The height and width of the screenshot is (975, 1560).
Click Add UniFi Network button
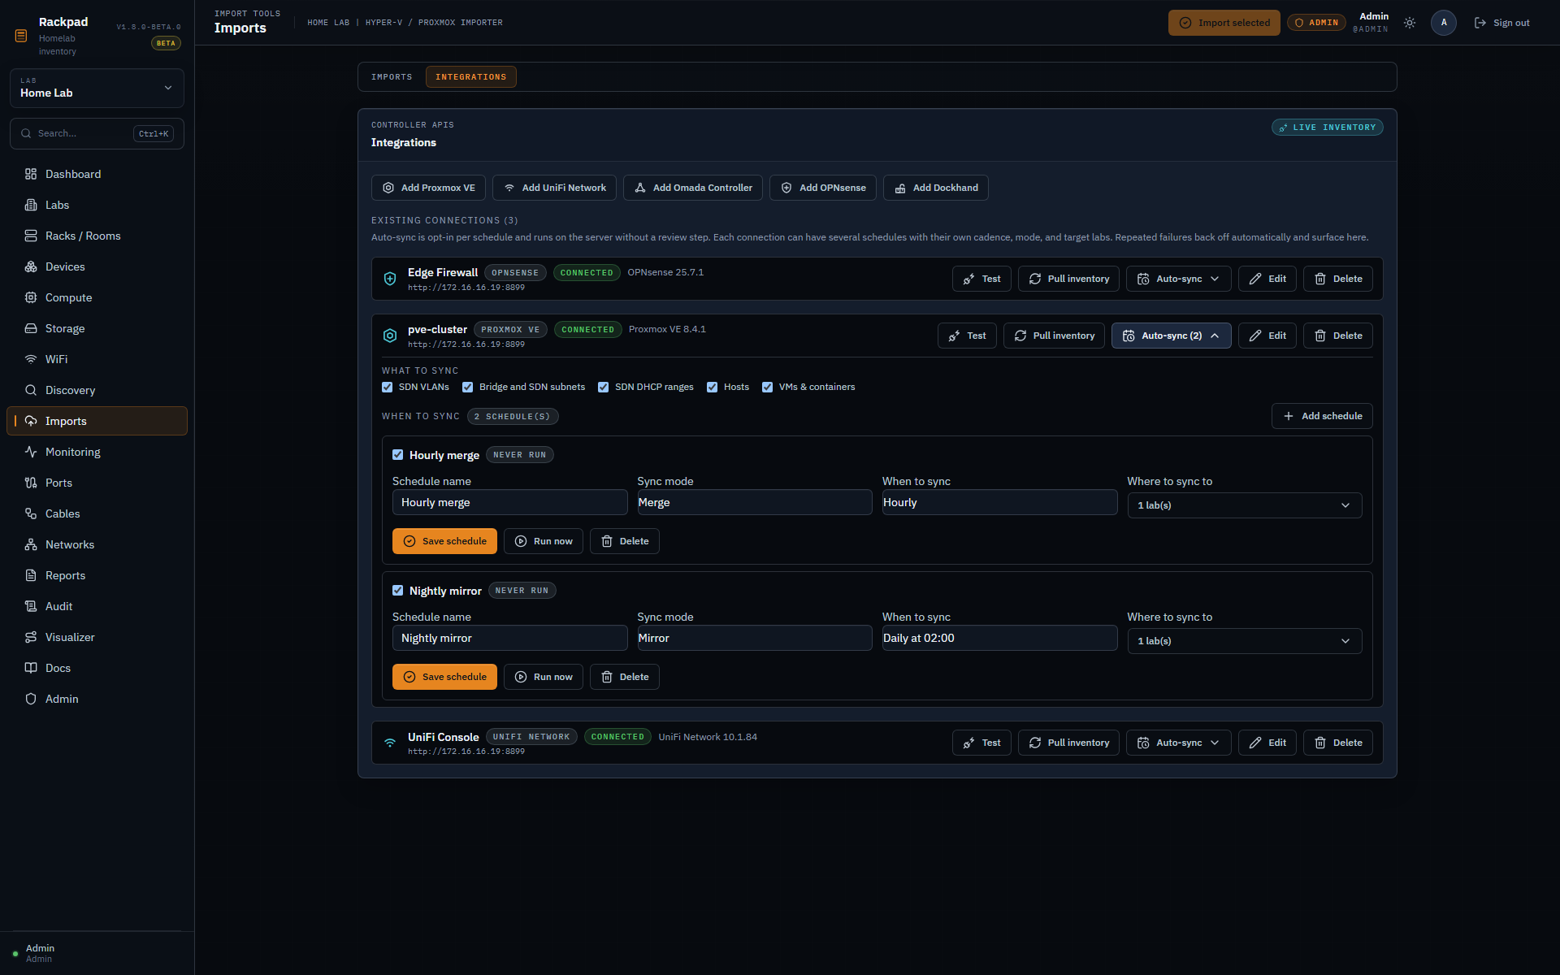tap(554, 188)
